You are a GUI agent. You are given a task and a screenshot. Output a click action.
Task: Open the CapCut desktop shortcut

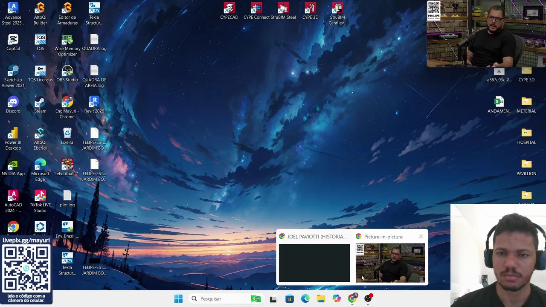click(13, 43)
